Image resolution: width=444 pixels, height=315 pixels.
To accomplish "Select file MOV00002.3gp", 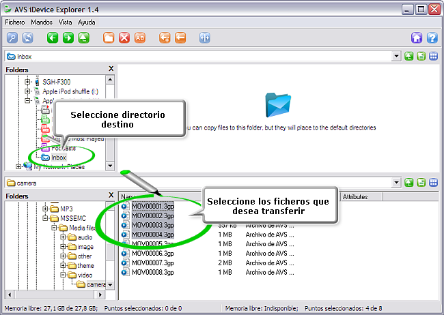I will (x=153, y=215).
